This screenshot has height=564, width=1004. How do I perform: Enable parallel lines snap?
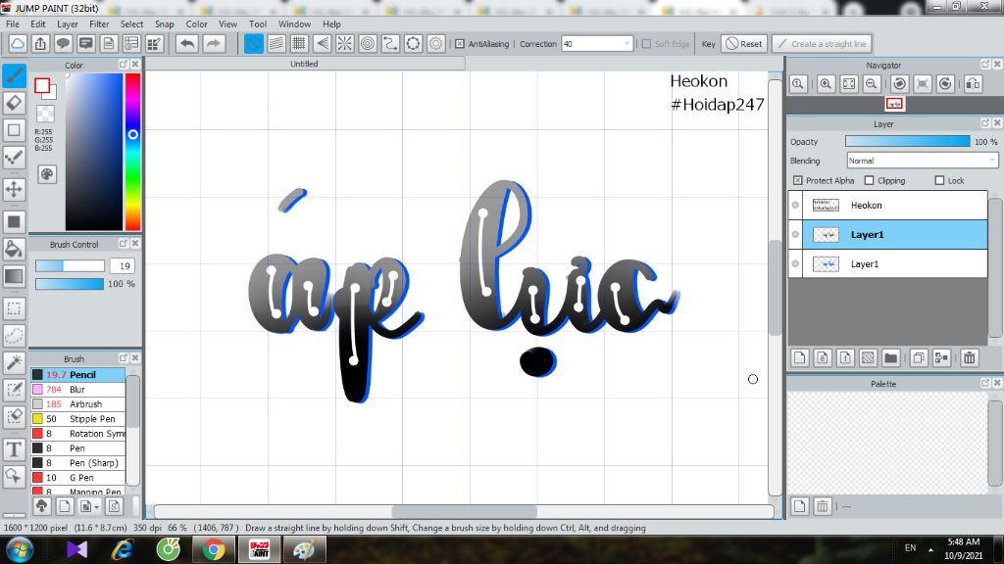pyautogui.click(x=276, y=43)
